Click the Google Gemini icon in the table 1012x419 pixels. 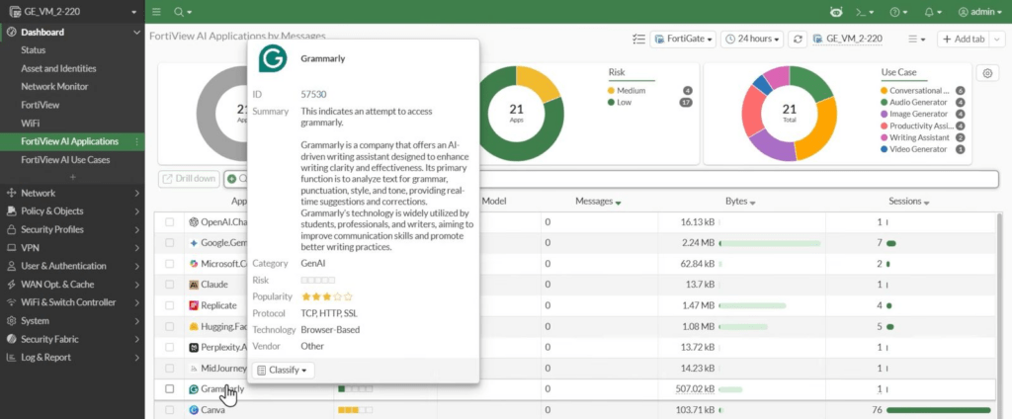(x=193, y=243)
